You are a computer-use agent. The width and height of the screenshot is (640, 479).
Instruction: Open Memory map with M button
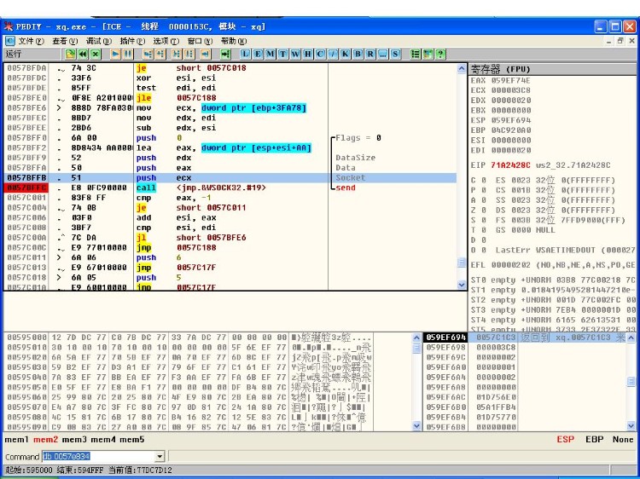click(x=271, y=54)
